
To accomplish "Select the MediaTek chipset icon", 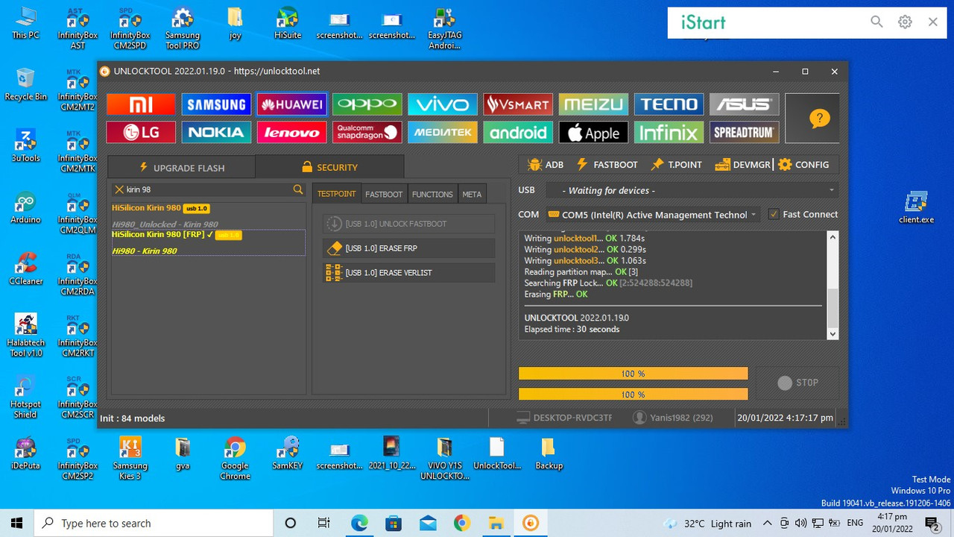I will click(442, 133).
